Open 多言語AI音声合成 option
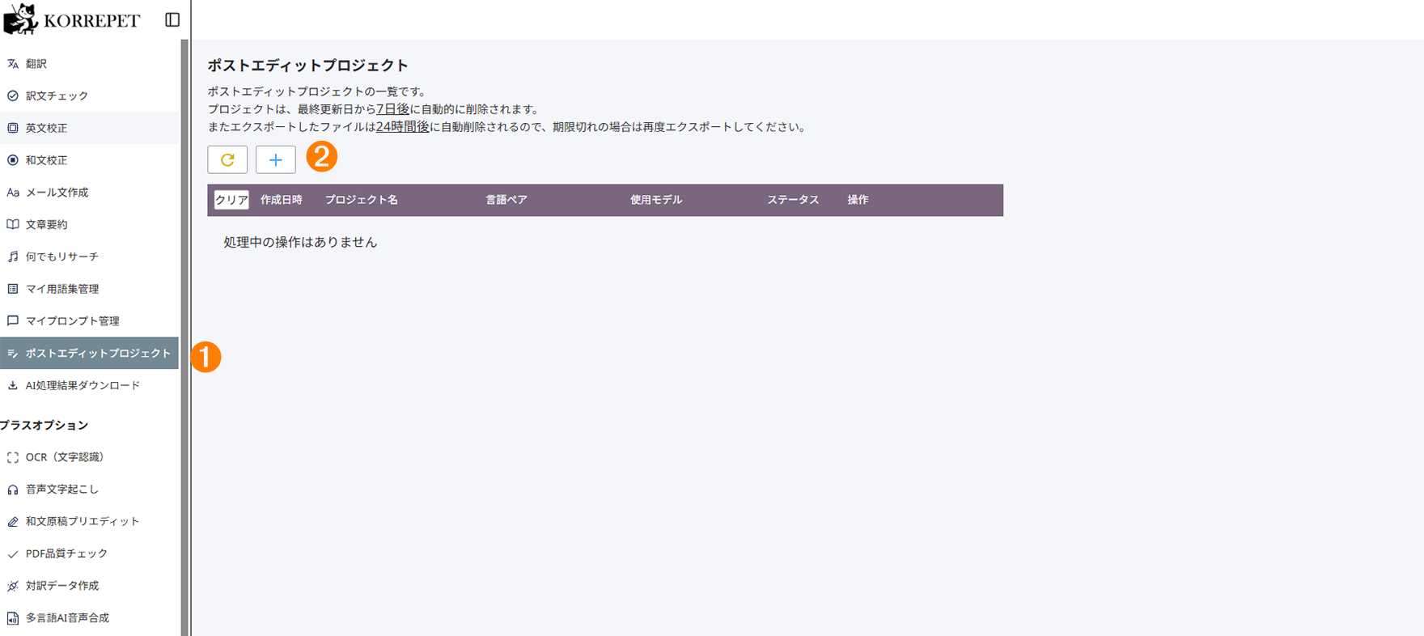 pos(89,618)
